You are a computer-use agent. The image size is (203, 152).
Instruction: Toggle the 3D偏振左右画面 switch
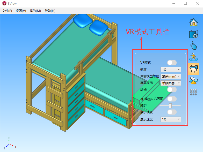(172, 99)
